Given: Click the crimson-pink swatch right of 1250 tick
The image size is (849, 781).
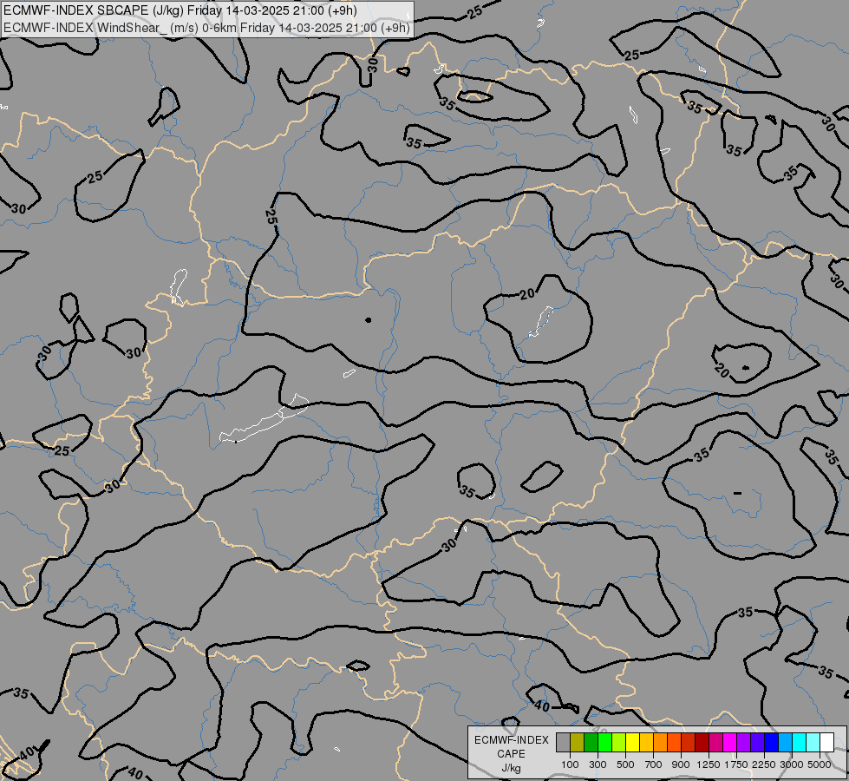Looking at the screenshot, I should click(715, 743).
